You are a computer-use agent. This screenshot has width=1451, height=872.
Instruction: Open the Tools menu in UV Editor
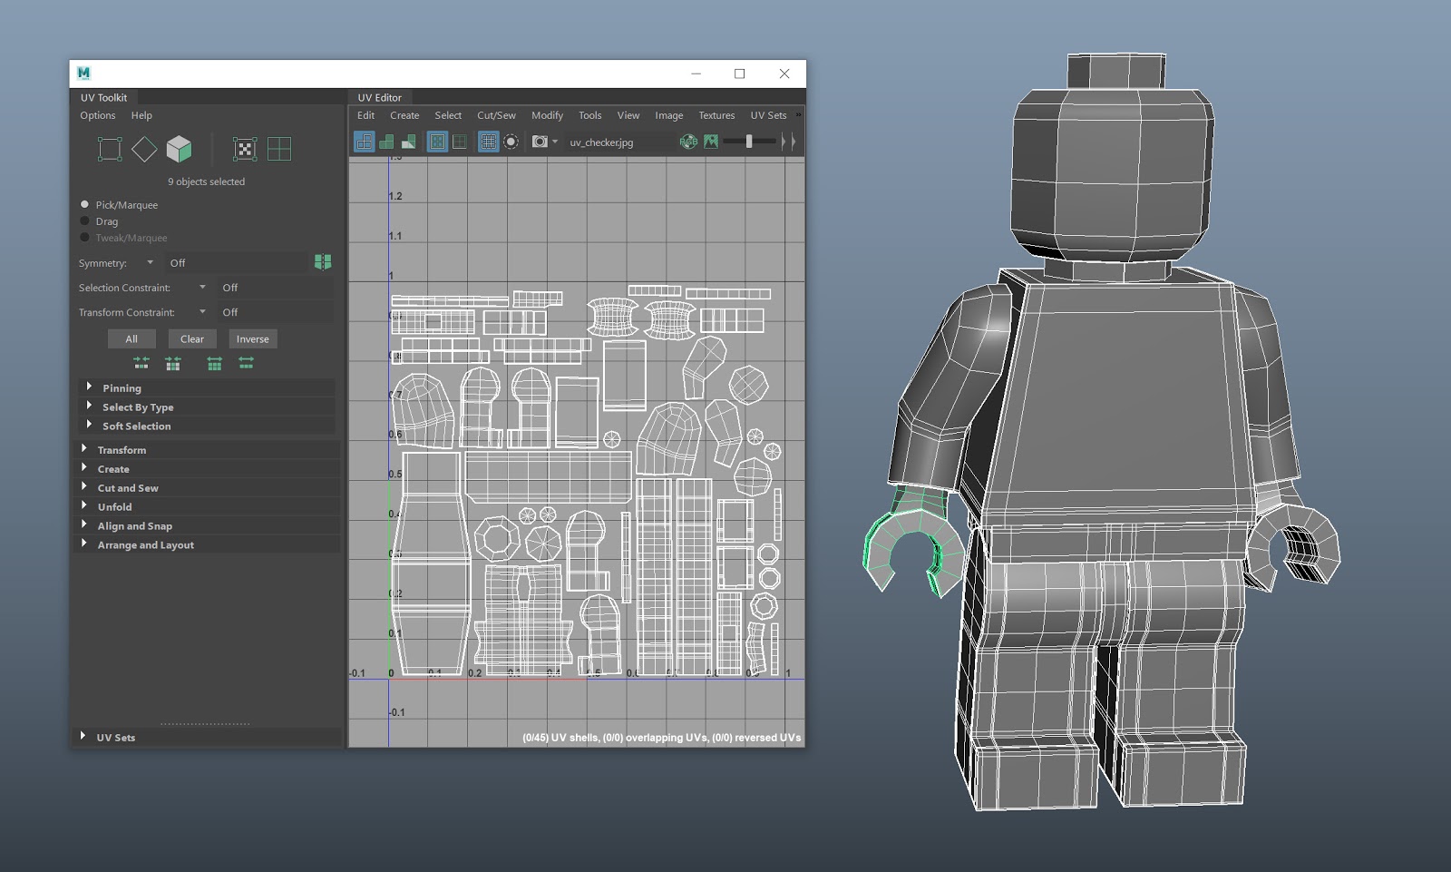[x=590, y=115]
